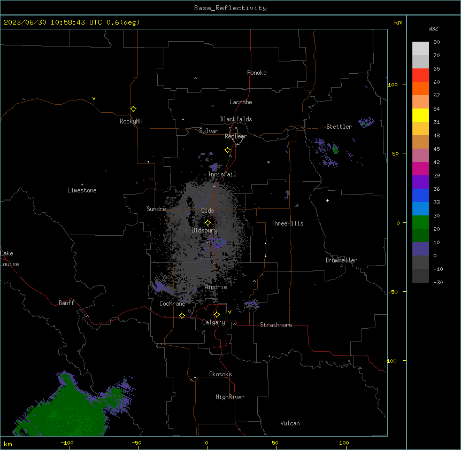461x450 pixels.
Task: Click the Strathmore label
Action: 276,325
